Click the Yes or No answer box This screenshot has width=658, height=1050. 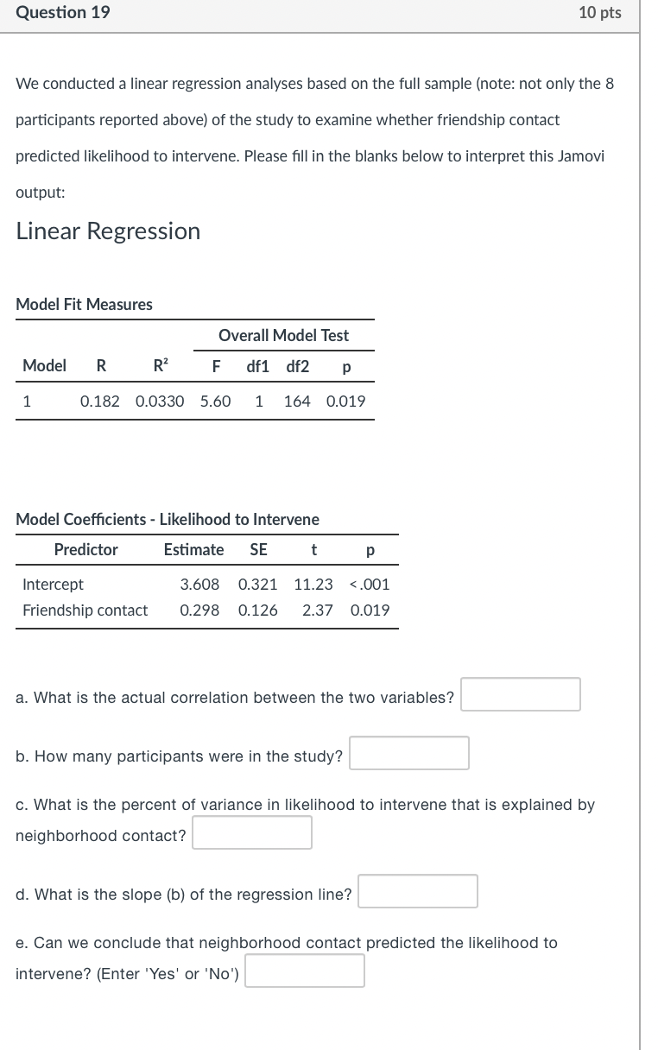click(x=304, y=970)
